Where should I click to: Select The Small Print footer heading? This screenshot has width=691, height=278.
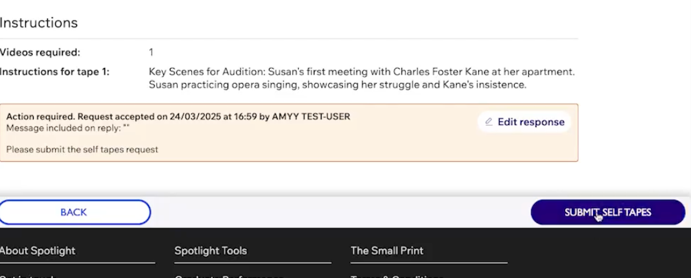387,251
